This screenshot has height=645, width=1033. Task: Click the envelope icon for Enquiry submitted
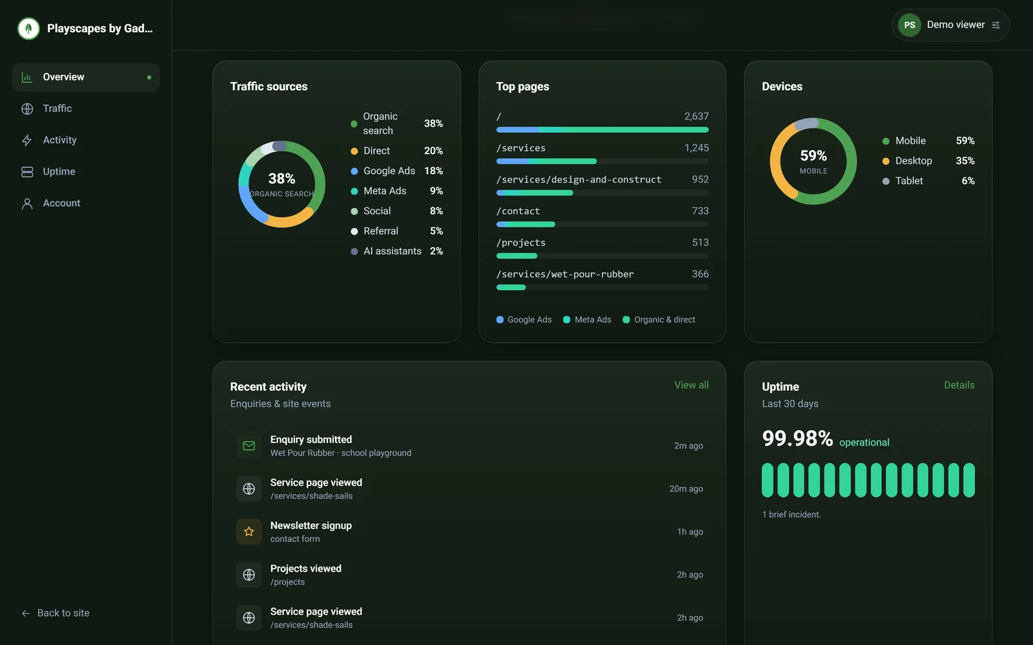point(249,446)
